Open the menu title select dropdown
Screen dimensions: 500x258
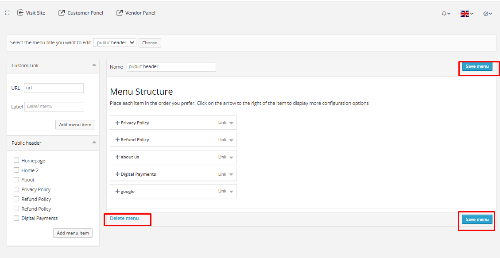[x=115, y=43]
